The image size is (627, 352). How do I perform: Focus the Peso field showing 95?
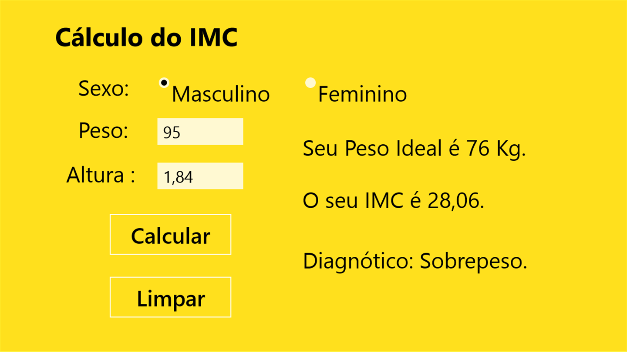pyautogui.click(x=200, y=132)
